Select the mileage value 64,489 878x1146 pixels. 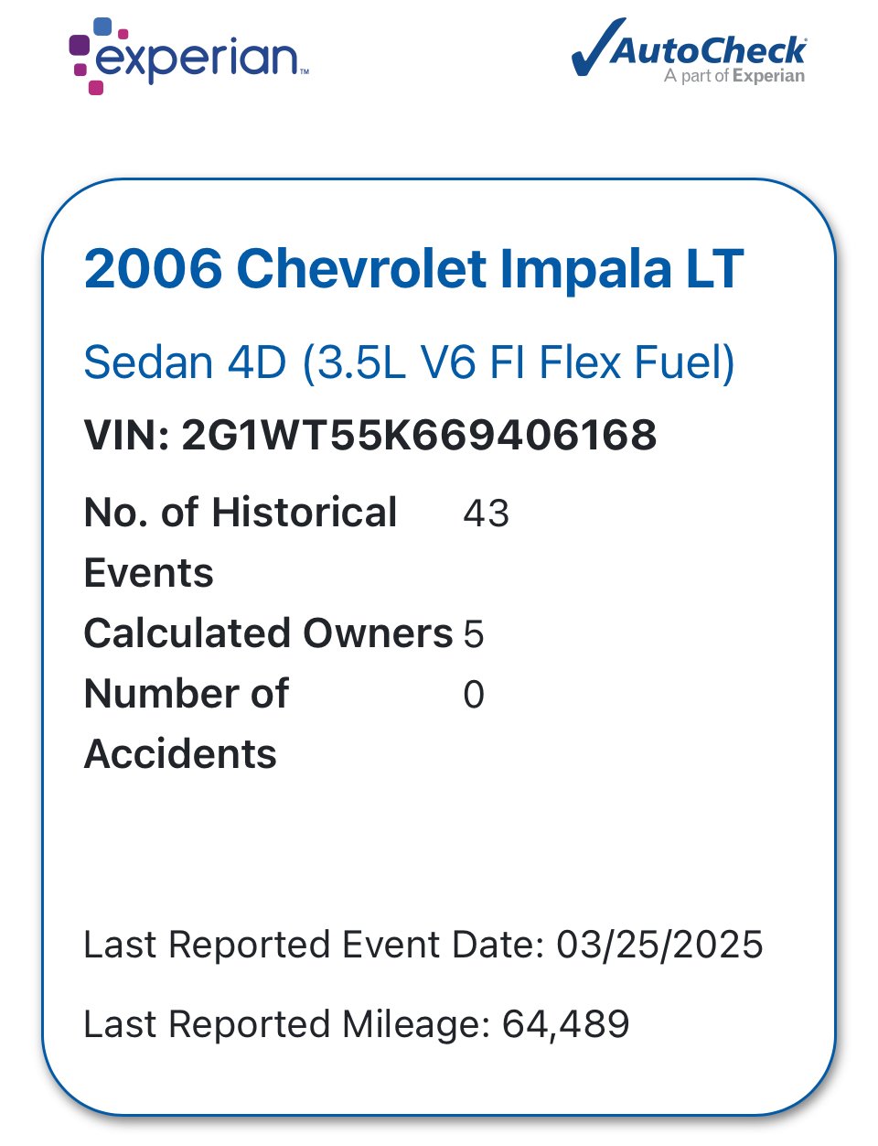tap(566, 1024)
